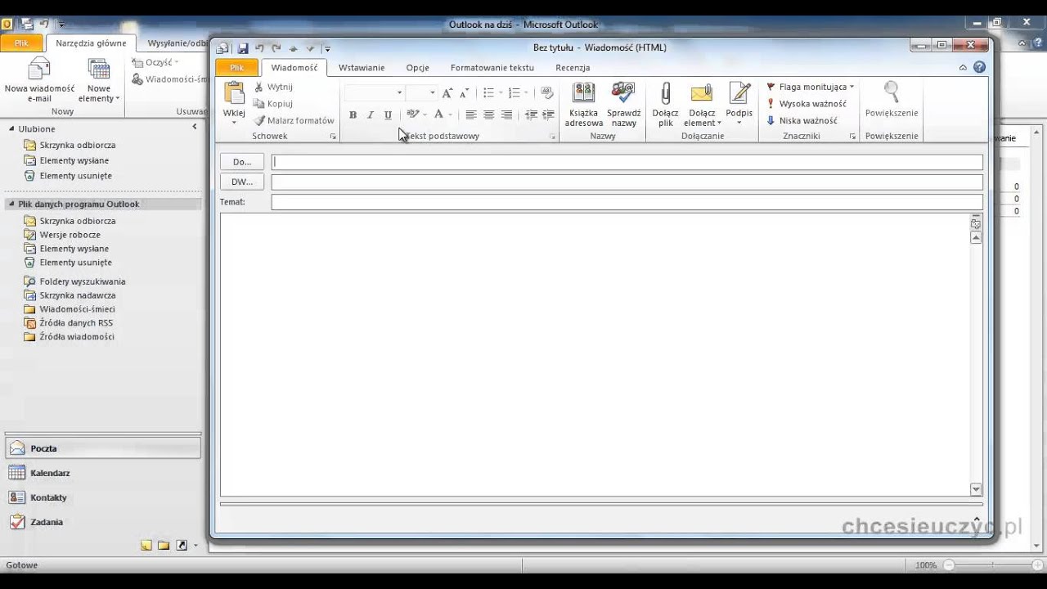Click the folder list icon at pane bottom
The height and width of the screenshot is (589, 1047).
(x=164, y=546)
